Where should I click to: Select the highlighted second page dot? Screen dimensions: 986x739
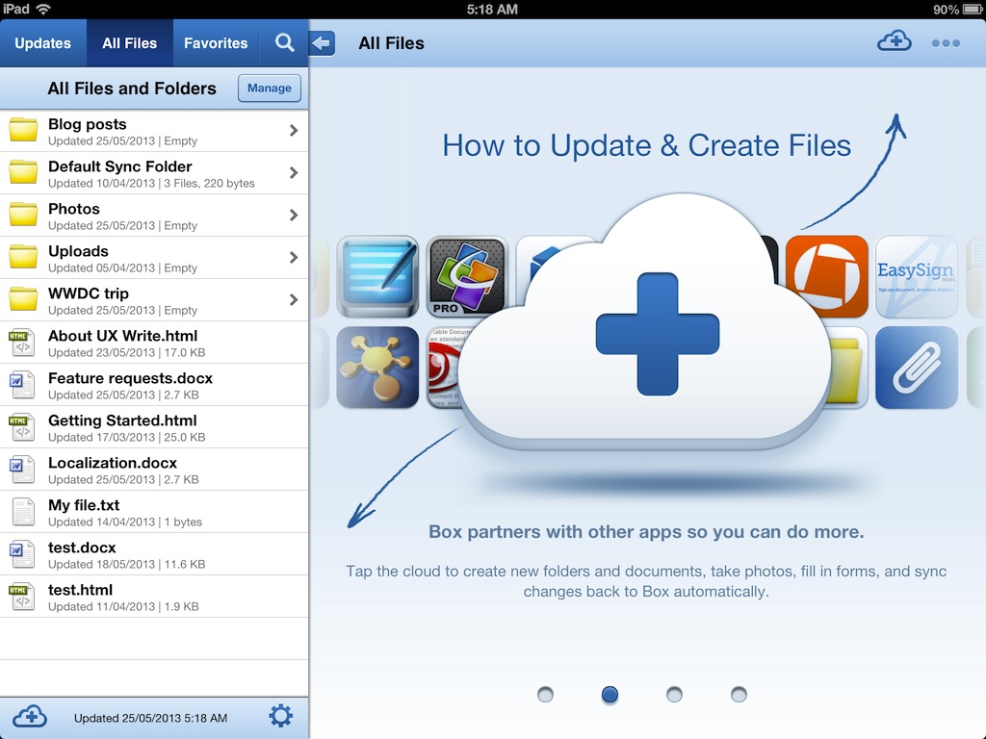tap(610, 694)
